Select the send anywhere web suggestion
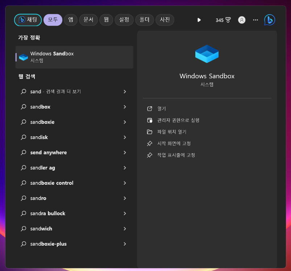Image resolution: width=291 pixels, height=271 pixels. click(x=74, y=153)
